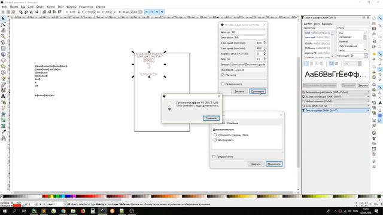Select the calligraphy tool
This screenshot has width=383, height=215.
coord(3,90)
